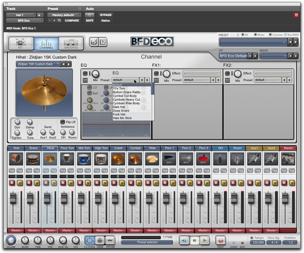Click the Preset selector button
The height and width of the screenshot is (253, 304).
click(147, 242)
